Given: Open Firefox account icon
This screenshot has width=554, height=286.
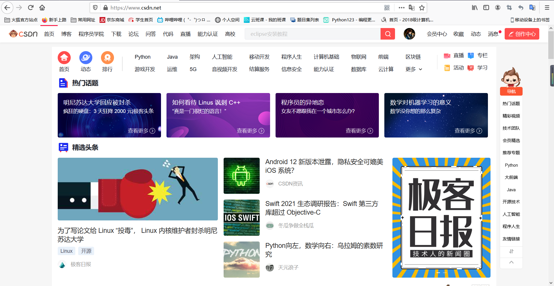Looking at the screenshot, I should tap(498, 8).
